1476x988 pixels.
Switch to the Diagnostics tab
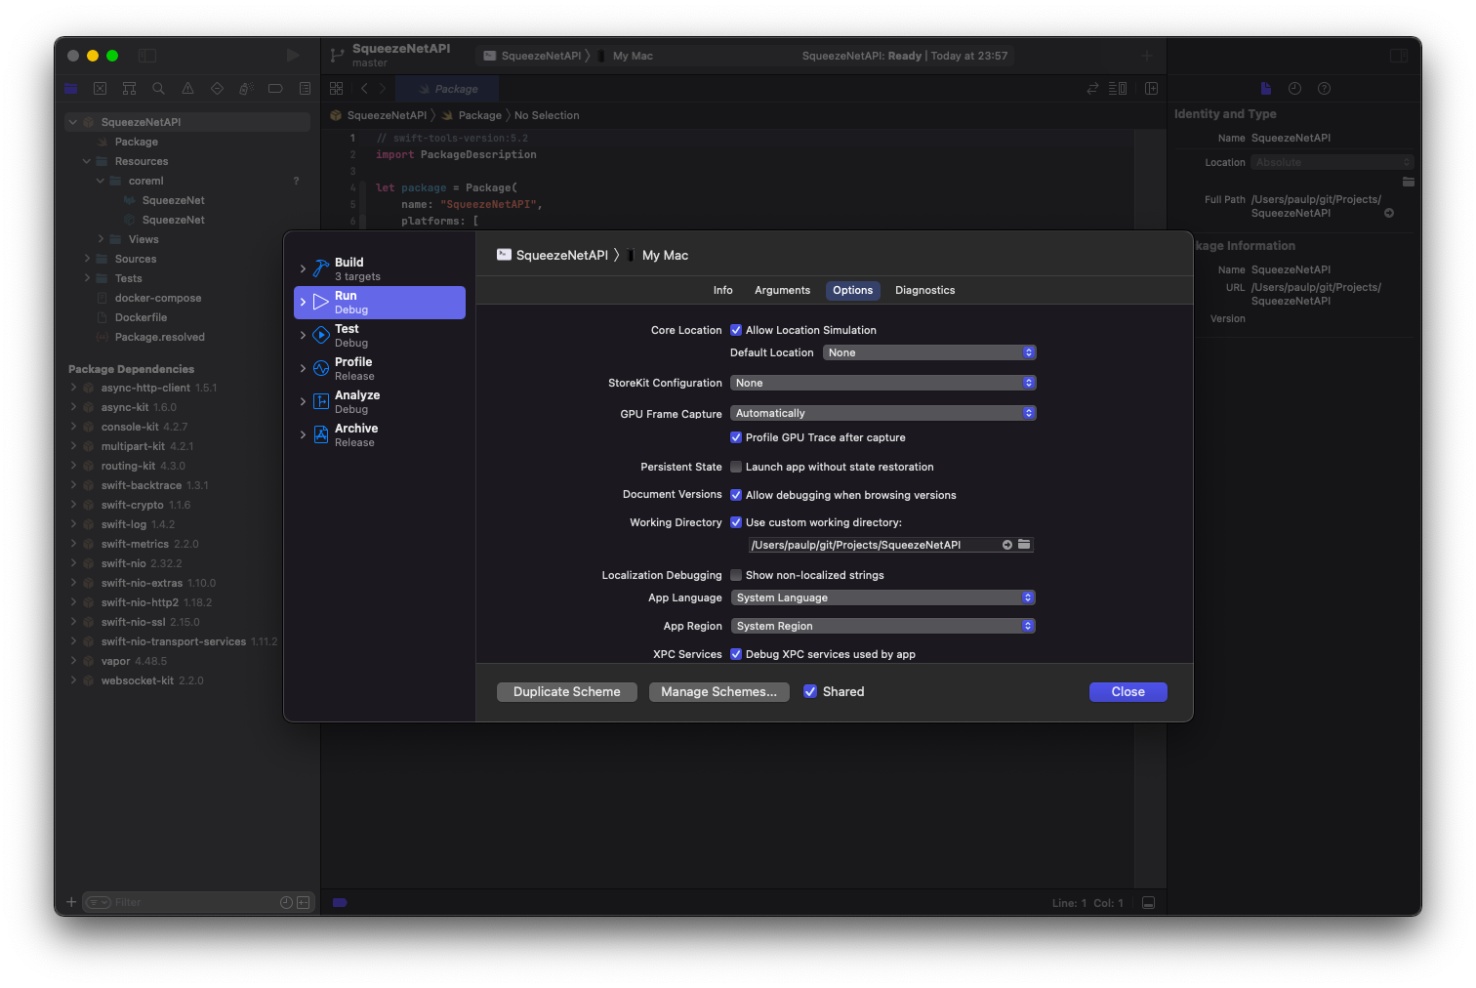(925, 290)
